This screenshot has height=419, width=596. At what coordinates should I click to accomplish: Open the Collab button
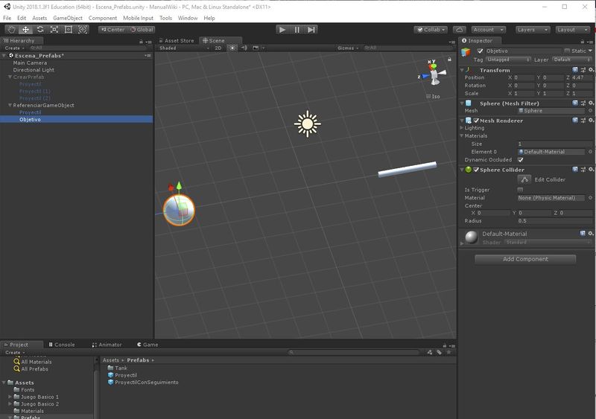pyautogui.click(x=431, y=30)
